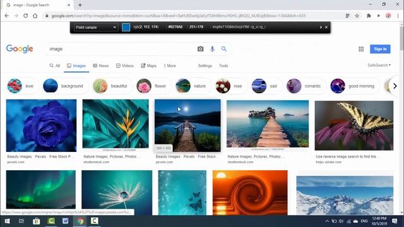Open the butterfly on purple flower image
This screenshot has width=404, height=227.
coord(354,125)
